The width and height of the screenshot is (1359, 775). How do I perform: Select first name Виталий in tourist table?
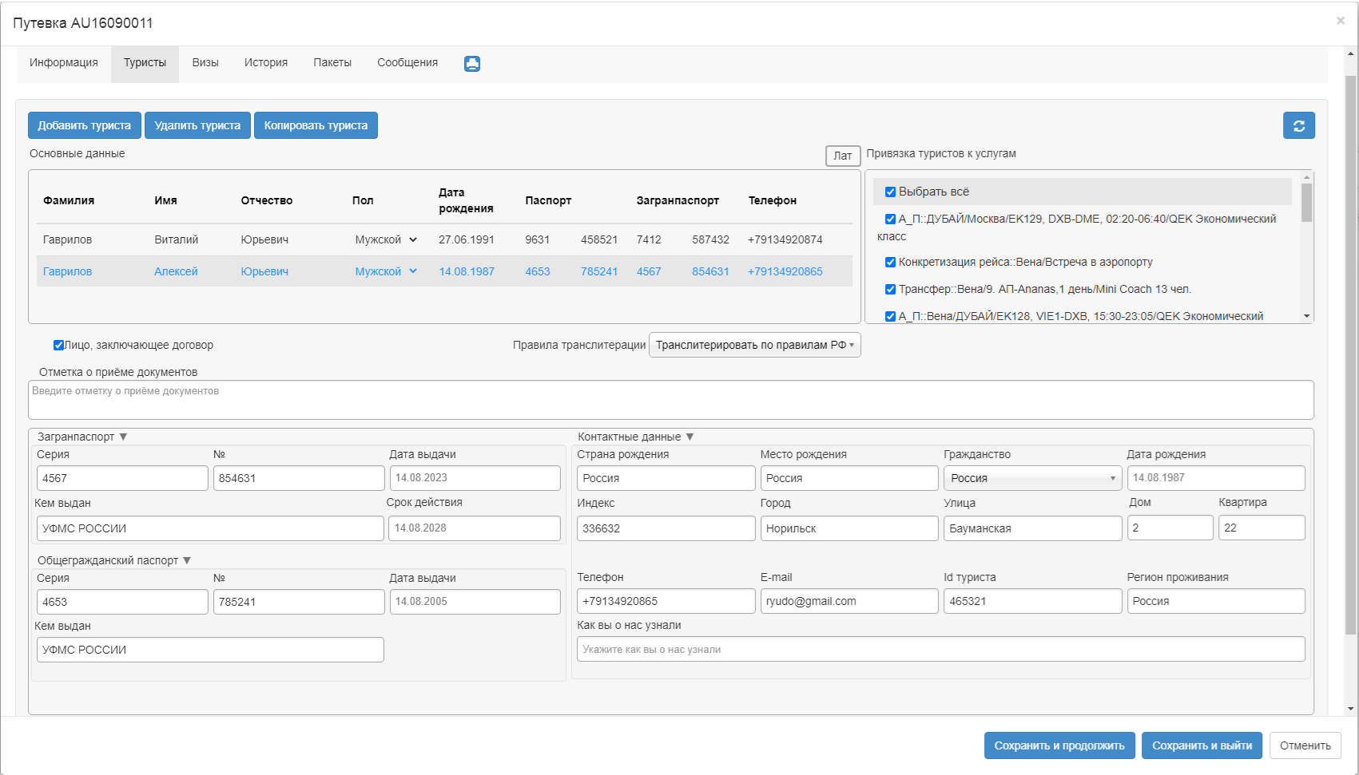pos(176,239)
